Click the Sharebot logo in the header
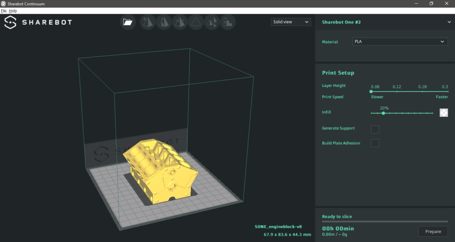 (x=38, y=22)
